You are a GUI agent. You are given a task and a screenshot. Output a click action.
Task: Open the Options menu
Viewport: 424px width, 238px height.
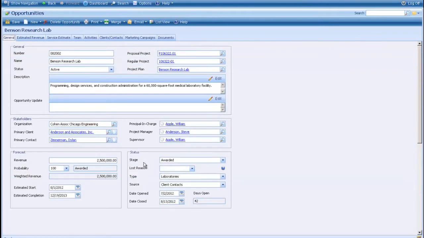[x=142, y=3]
